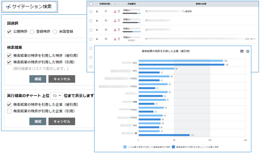Star the patent row with 37 citations
The height and width of the screenshot is (153, 260).
[97, 11]
